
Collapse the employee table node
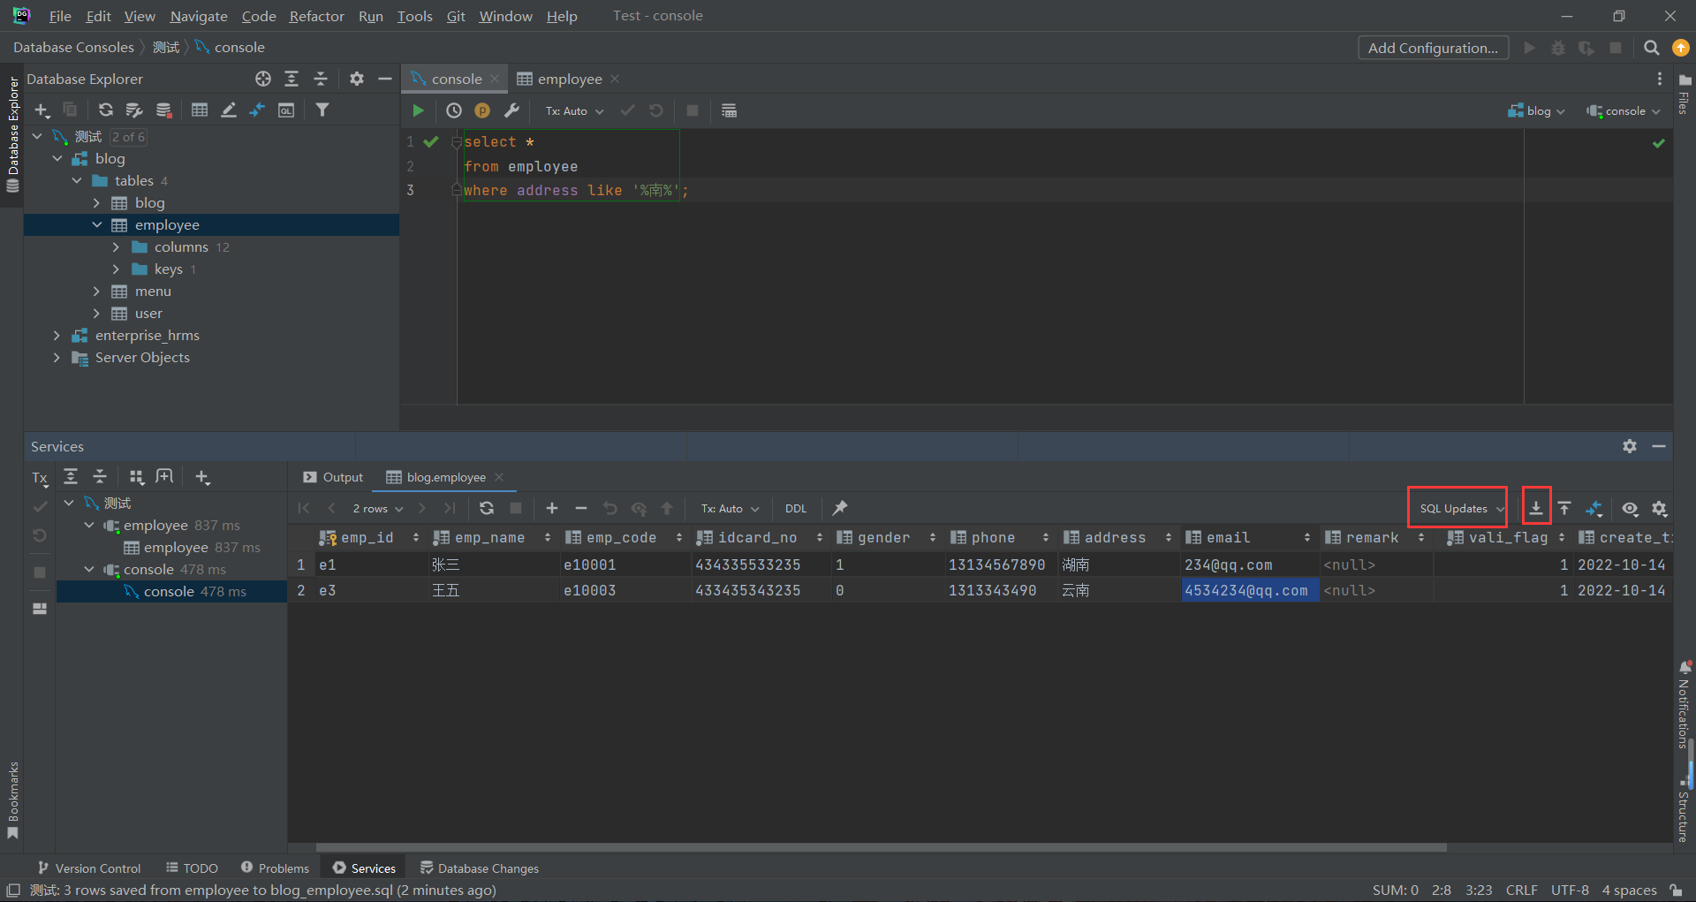pos(97,224)
